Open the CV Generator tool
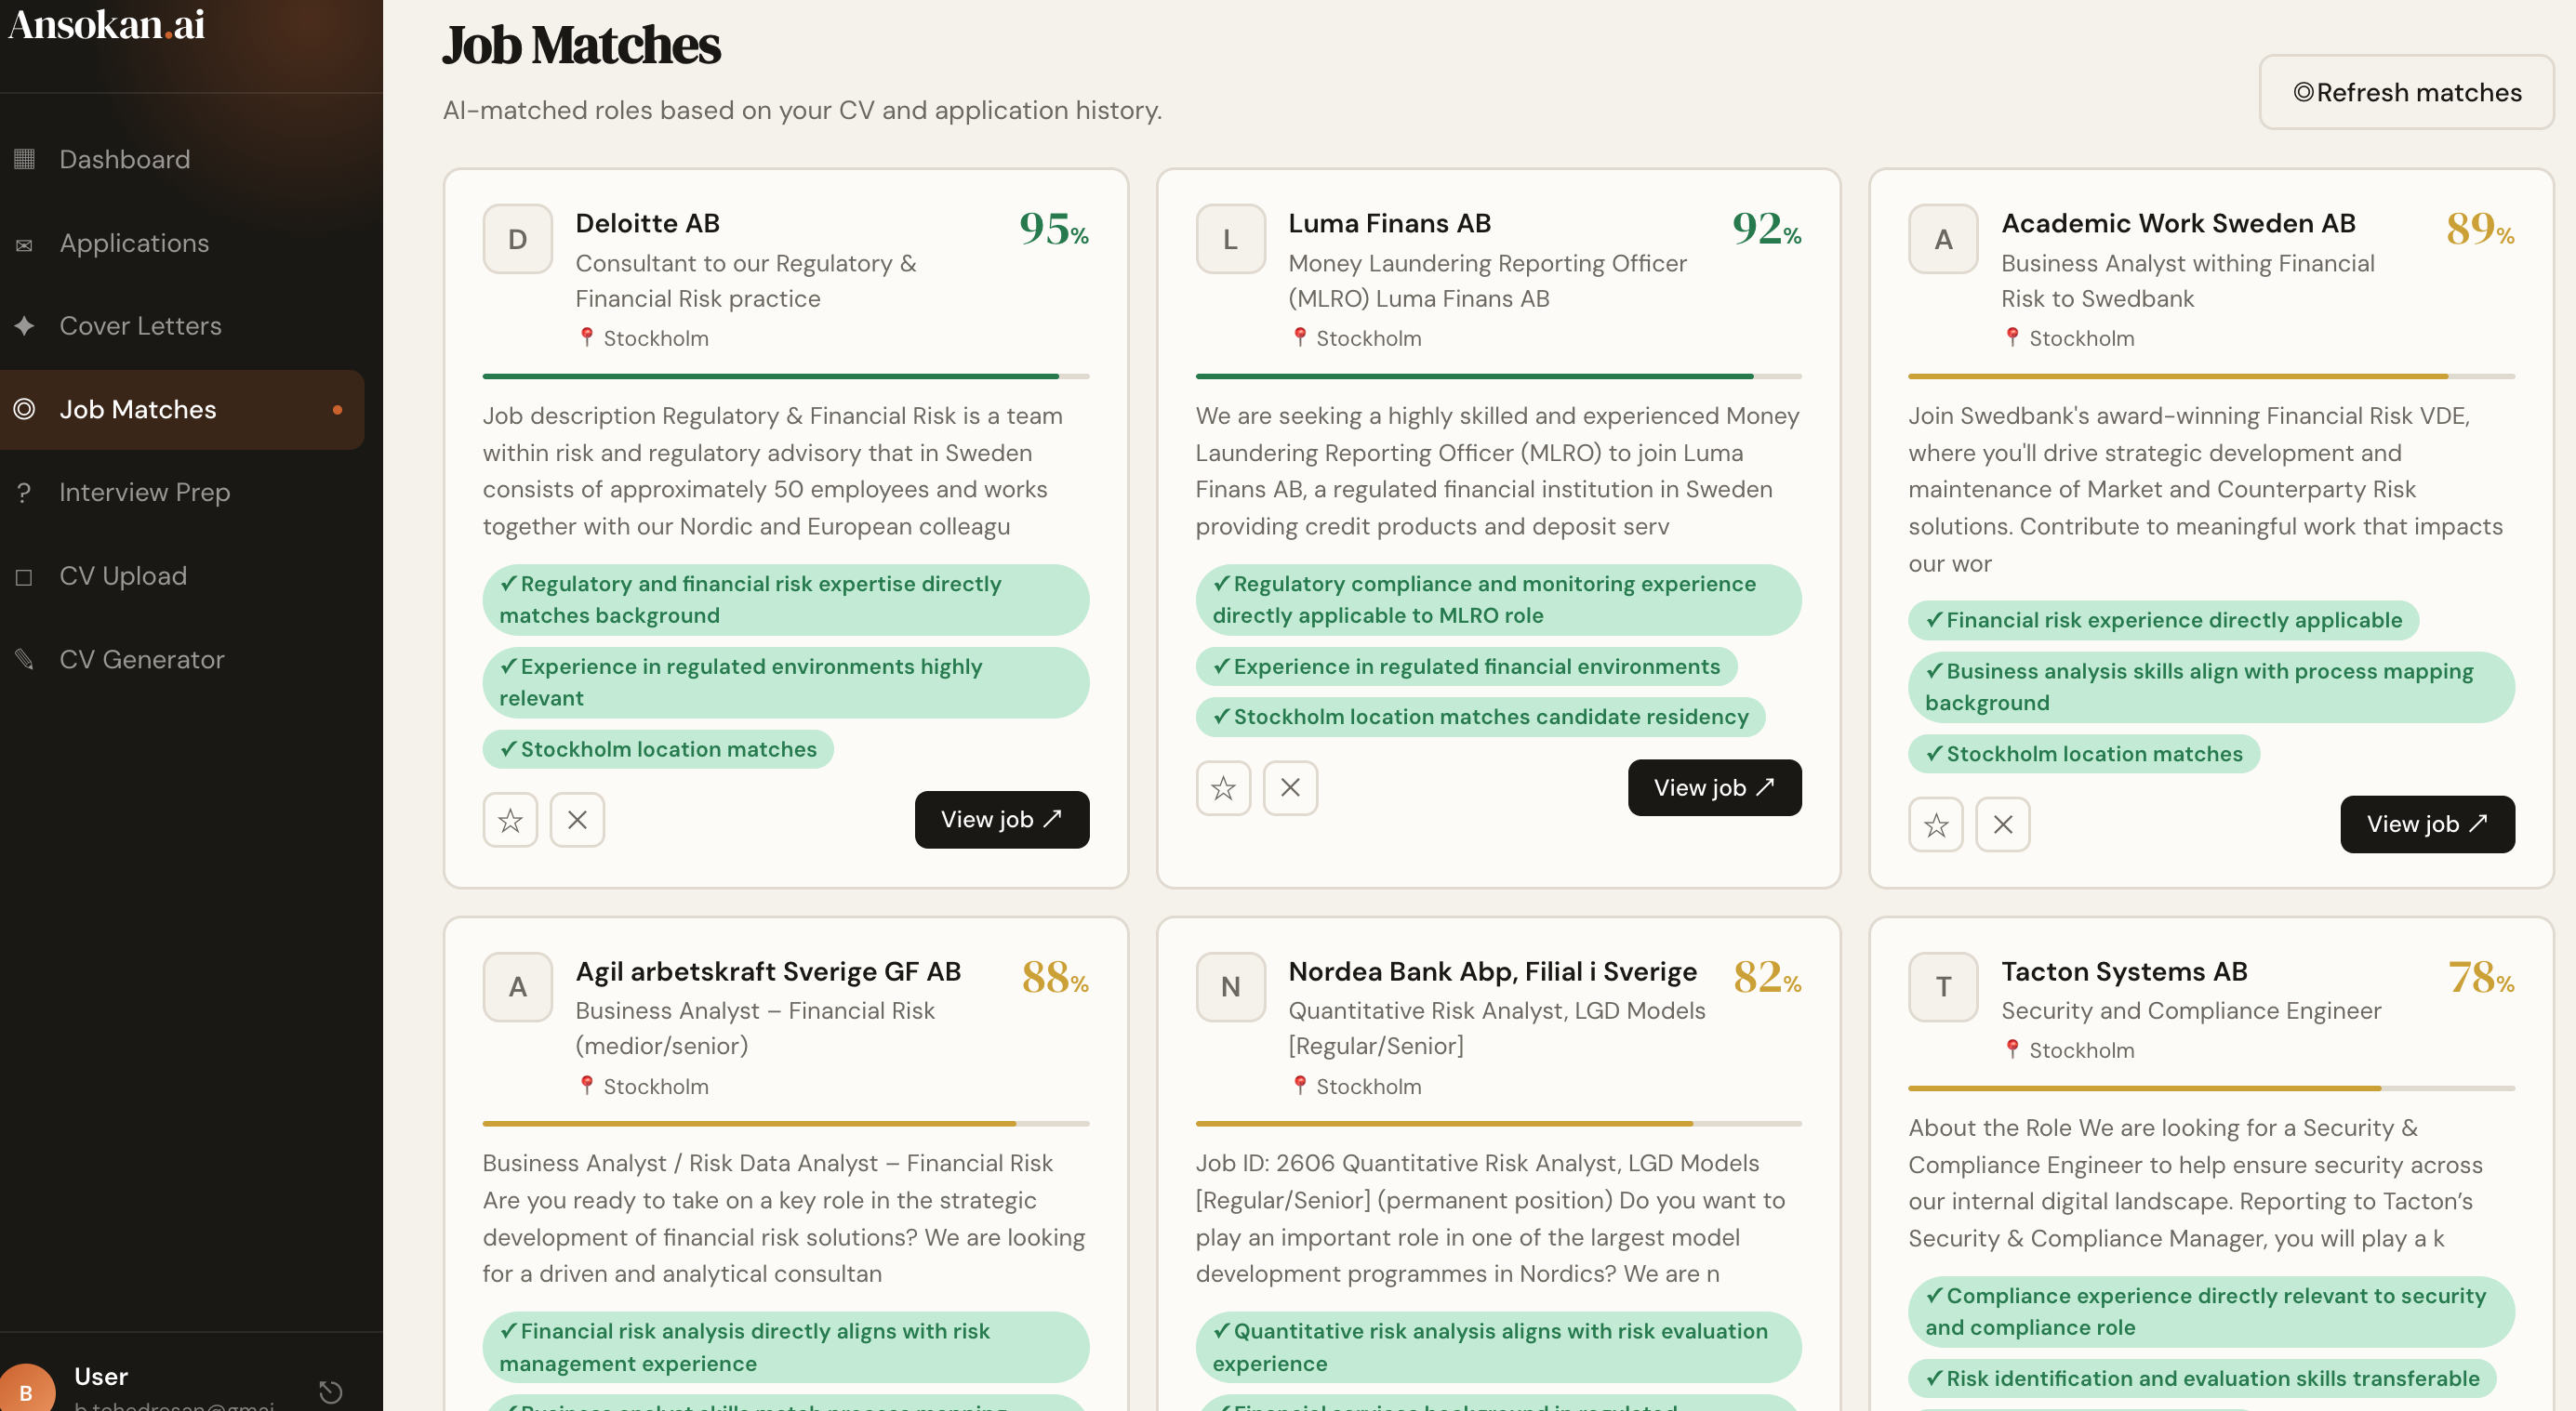Image resolution: width=2576 pixels, height=1411 pixels. coord(141,660)
